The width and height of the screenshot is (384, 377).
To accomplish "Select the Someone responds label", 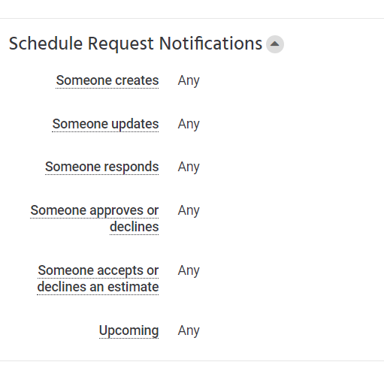I will pyautogui.click(x=102, y=167).
